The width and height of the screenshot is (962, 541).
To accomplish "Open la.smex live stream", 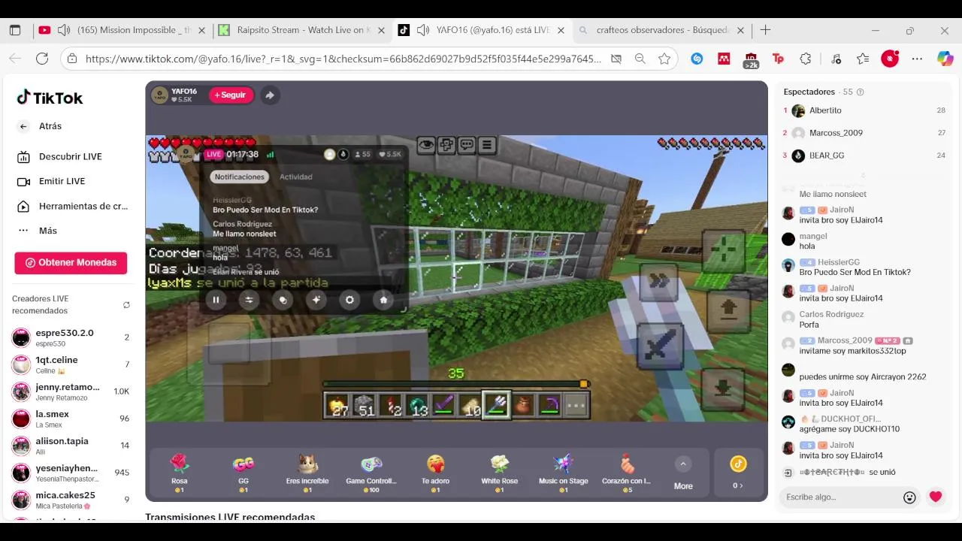I will click(x=71, y=419).
